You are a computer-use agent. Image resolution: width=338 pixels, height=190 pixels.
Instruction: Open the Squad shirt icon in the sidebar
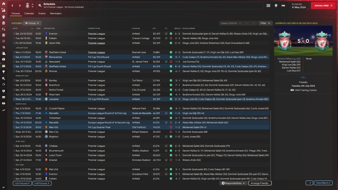[x=4, y=17]
